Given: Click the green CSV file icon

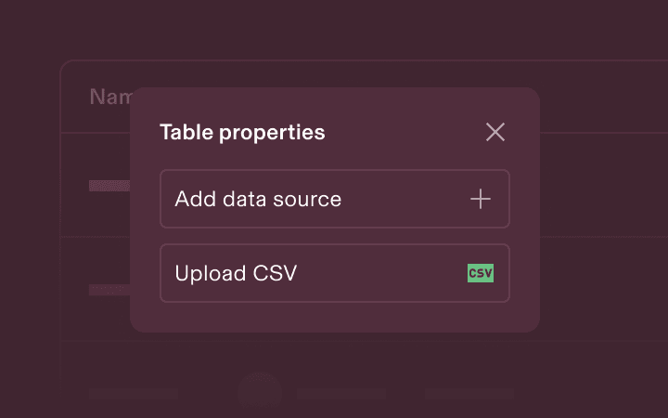Looking at the screenshot, I should [481, 273].
